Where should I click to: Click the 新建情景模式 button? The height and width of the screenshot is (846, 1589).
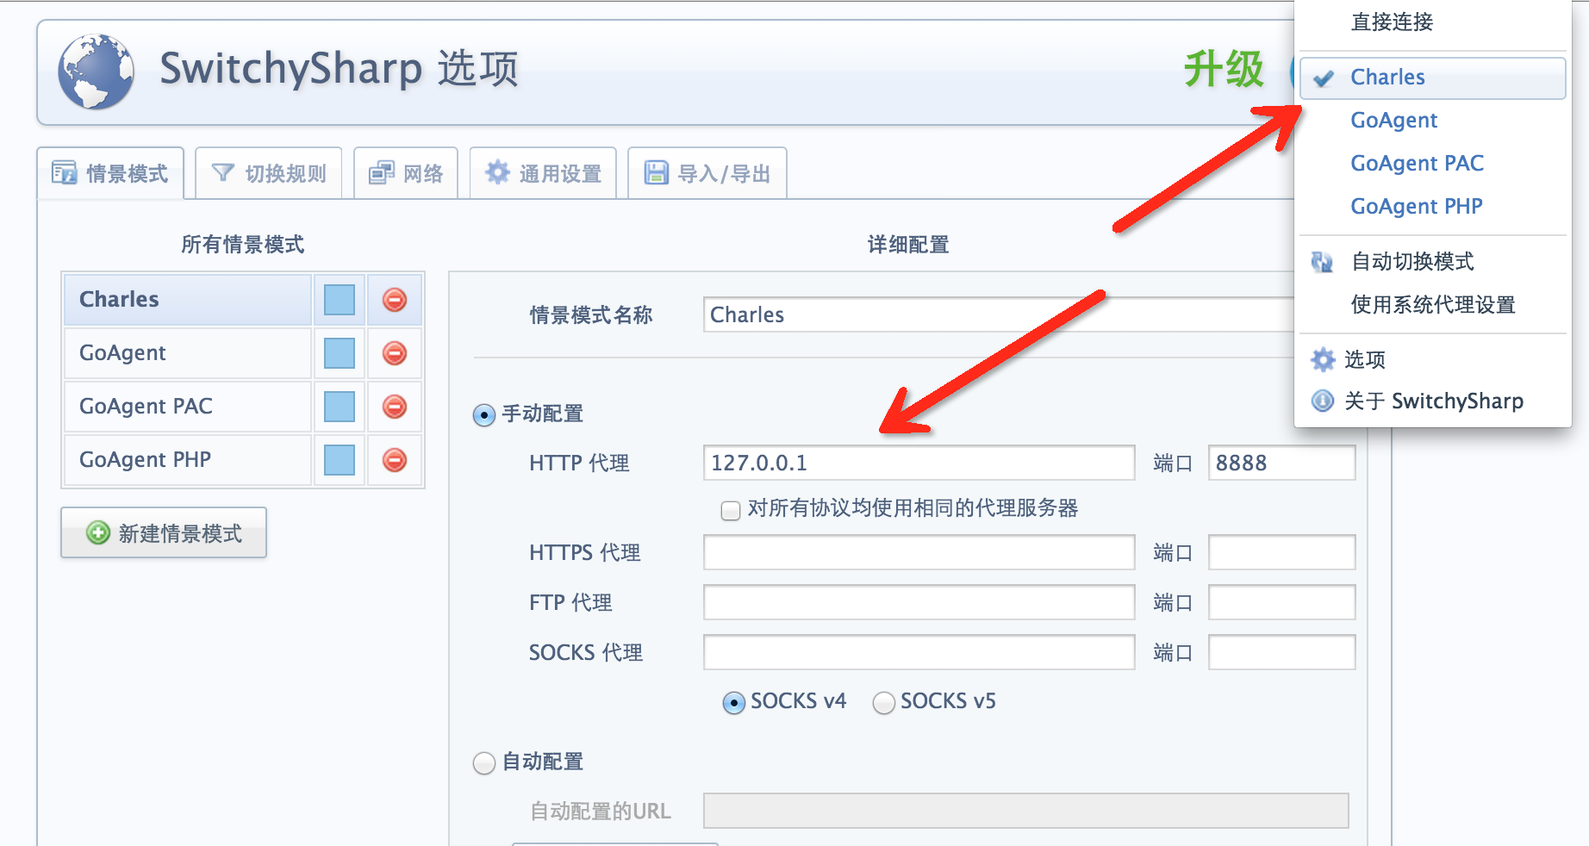point(164,533)
